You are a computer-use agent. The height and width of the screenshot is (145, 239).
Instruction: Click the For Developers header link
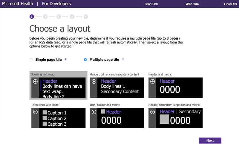click(x=56, y=4)
